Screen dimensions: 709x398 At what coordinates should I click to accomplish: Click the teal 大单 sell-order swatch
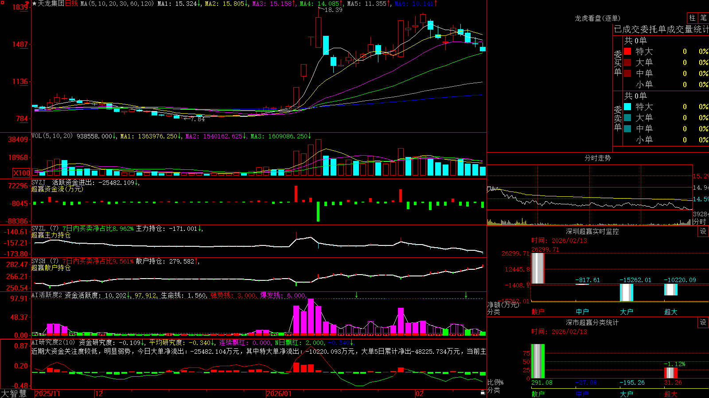point(627,118)
